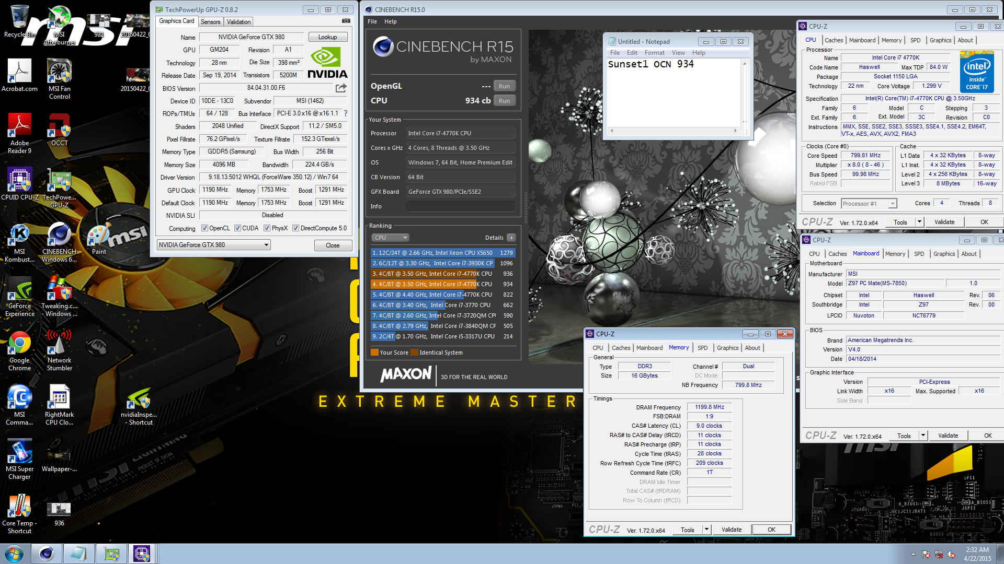Toggle OpenCL checkbox in GPU-Z
The image size is (1004, 564).
tap(205, 228)
